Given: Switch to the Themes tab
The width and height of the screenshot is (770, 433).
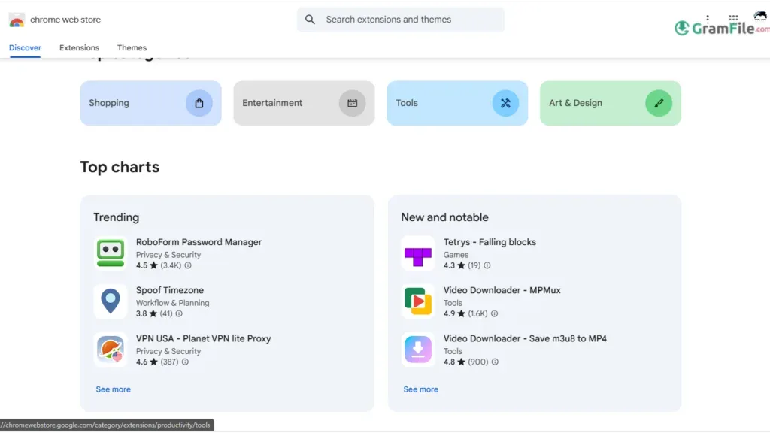Looking at the screenshot, I should (132, 47).
